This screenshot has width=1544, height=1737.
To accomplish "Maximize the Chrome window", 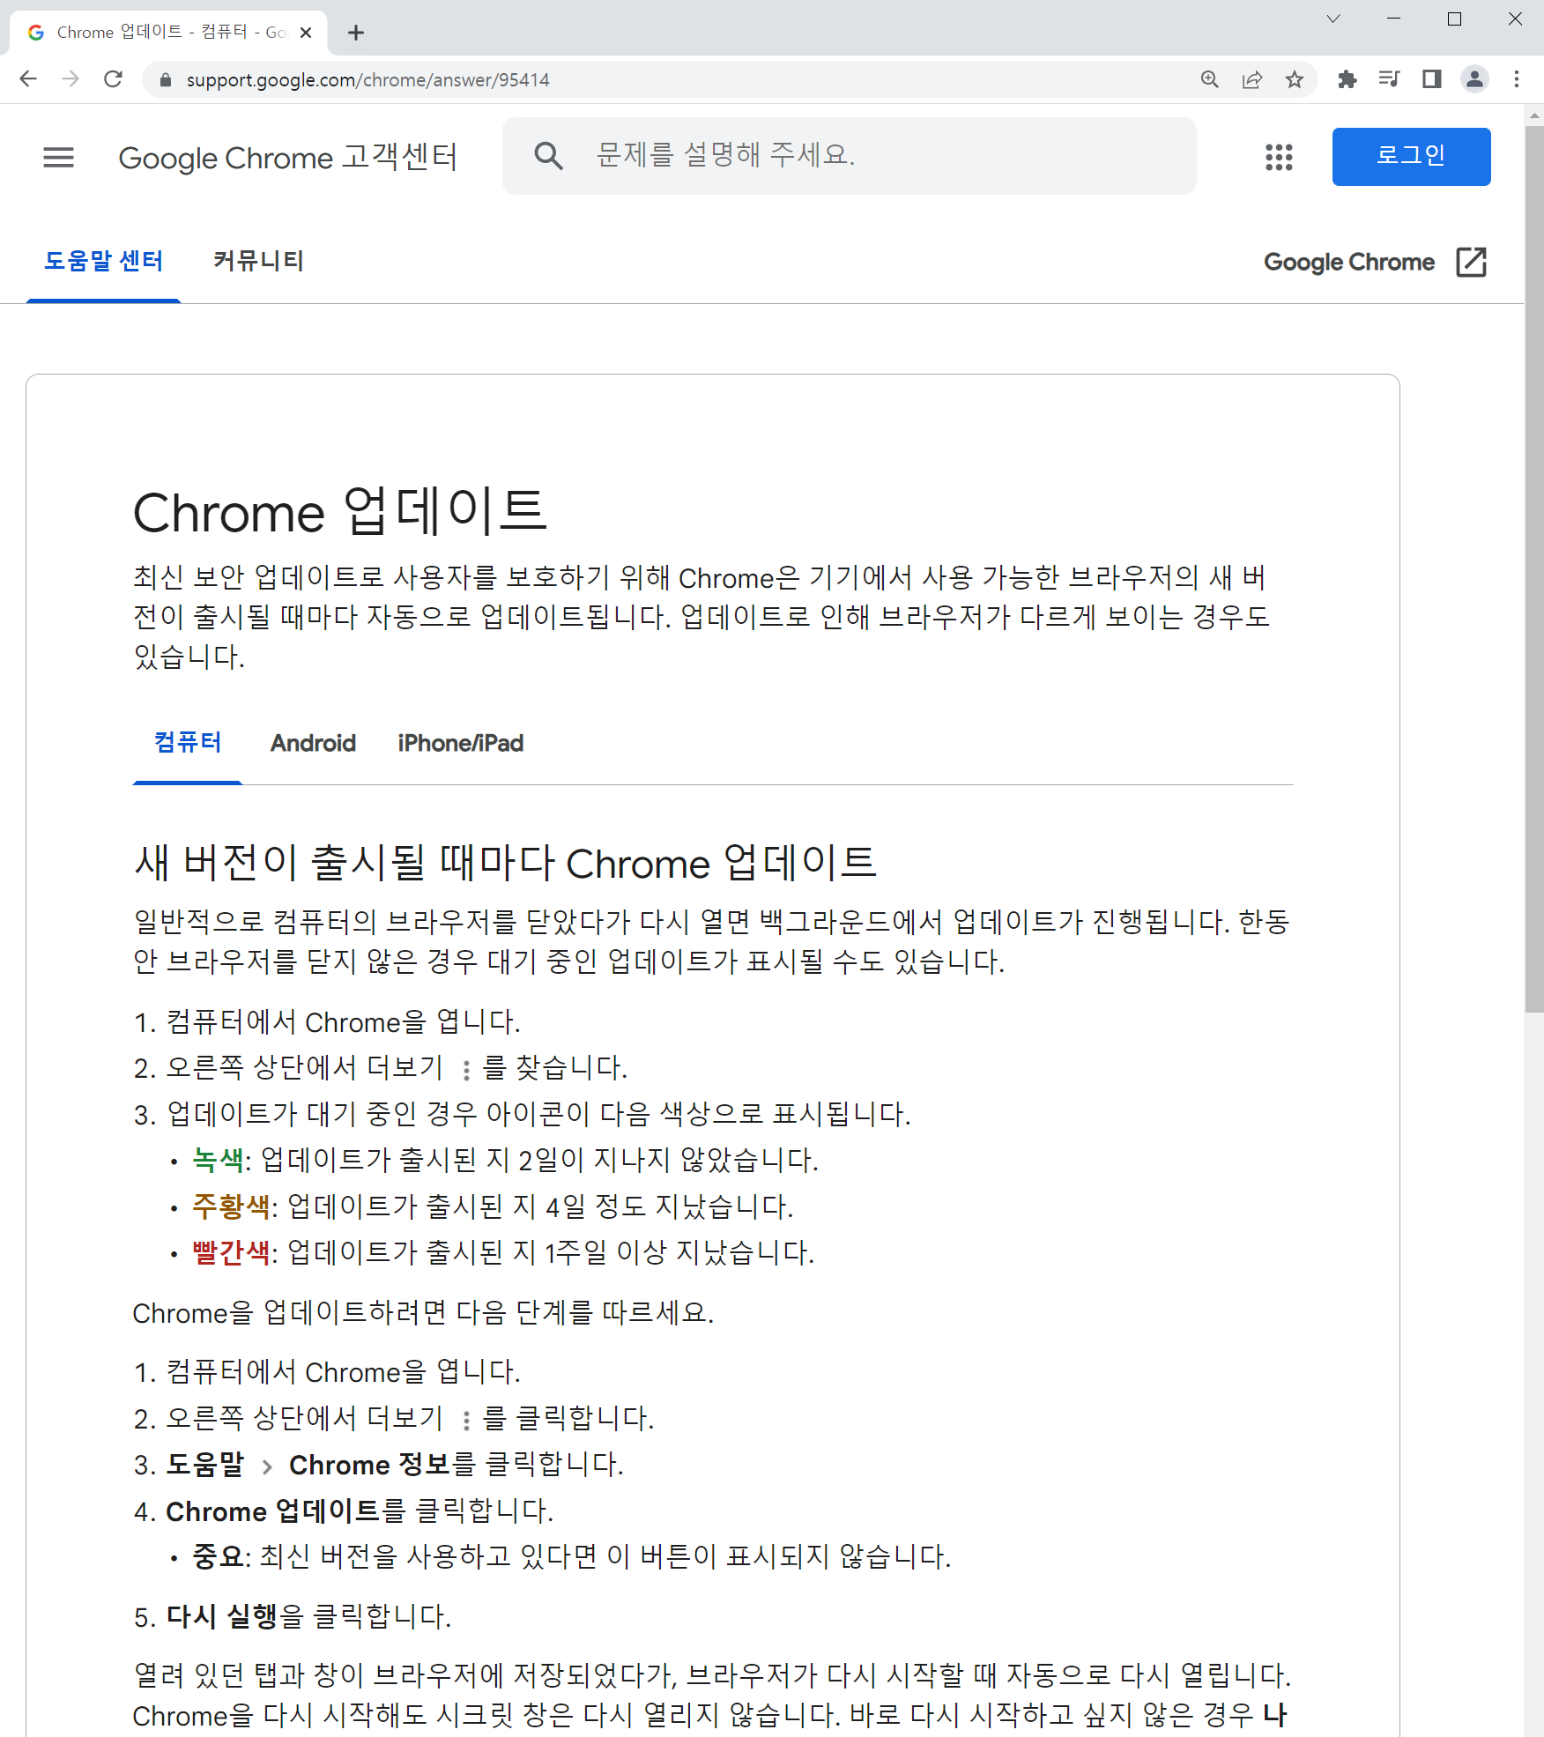I will 1454,19.
